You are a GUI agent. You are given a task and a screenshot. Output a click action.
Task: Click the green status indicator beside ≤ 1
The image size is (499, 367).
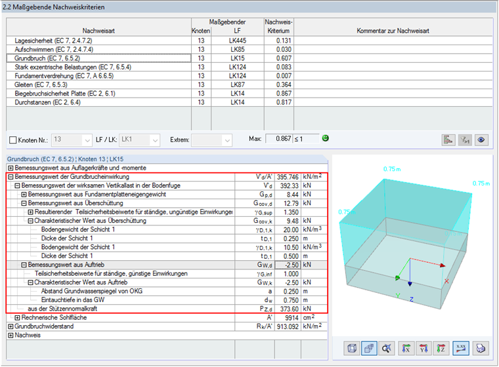coord(325,138)
